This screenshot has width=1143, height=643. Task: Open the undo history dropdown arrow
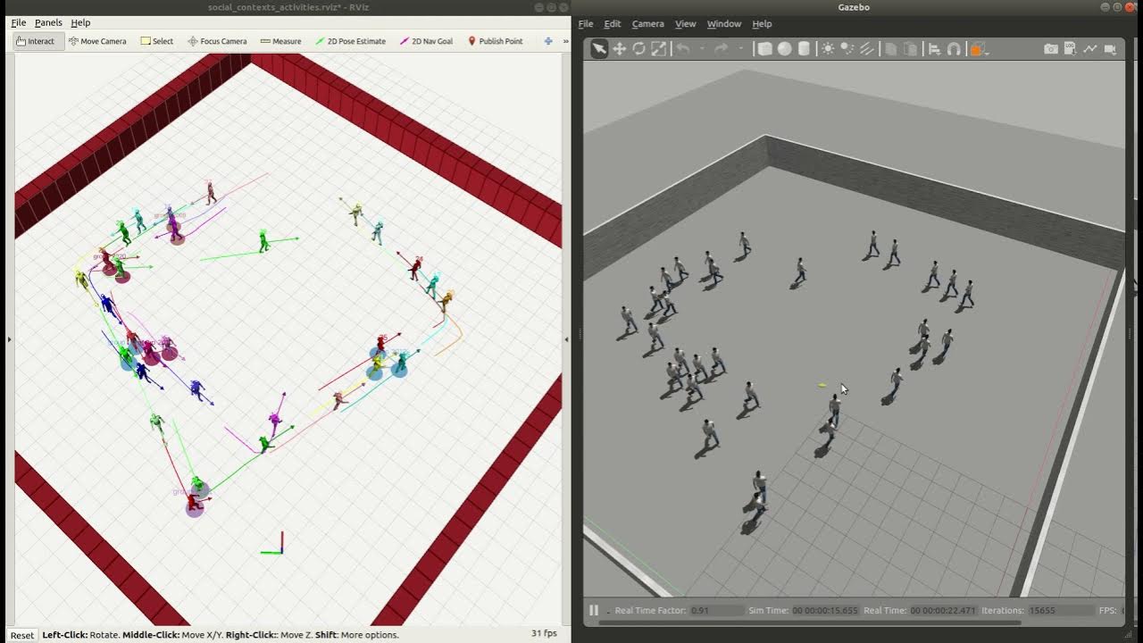pyautogui.click(x=702, y=49)
